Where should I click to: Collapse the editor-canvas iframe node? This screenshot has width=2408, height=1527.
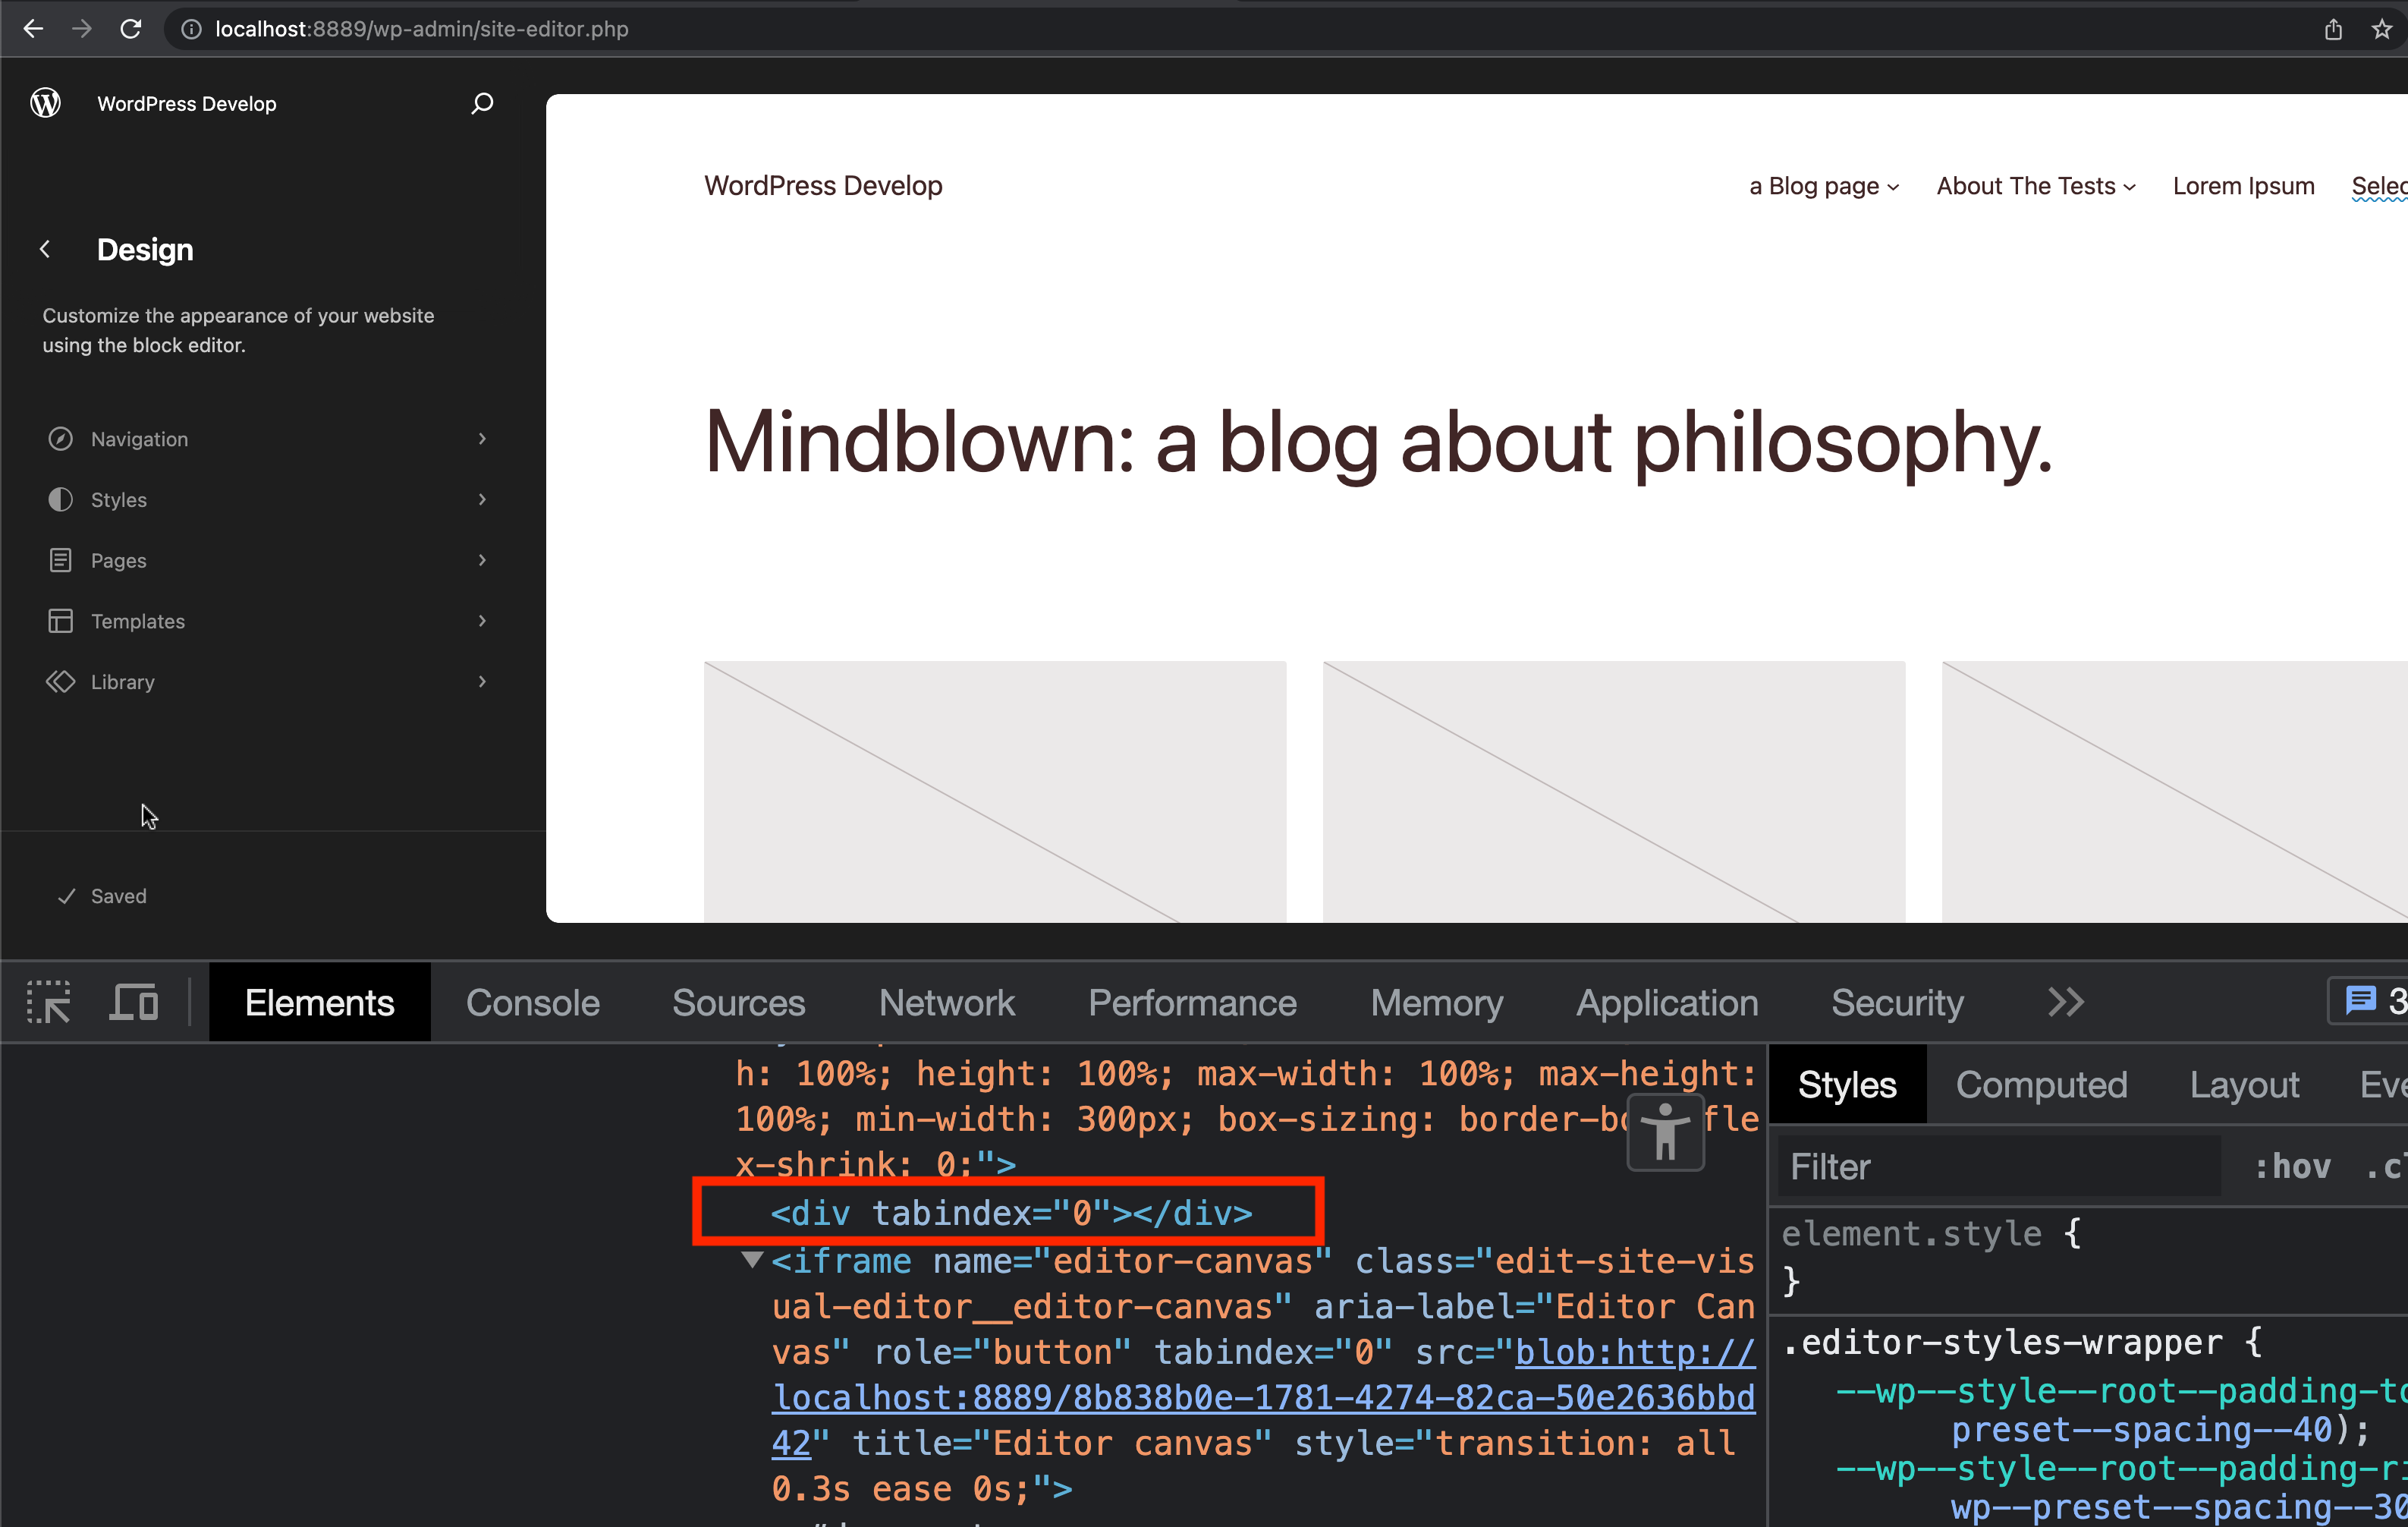pos(752,1260)
